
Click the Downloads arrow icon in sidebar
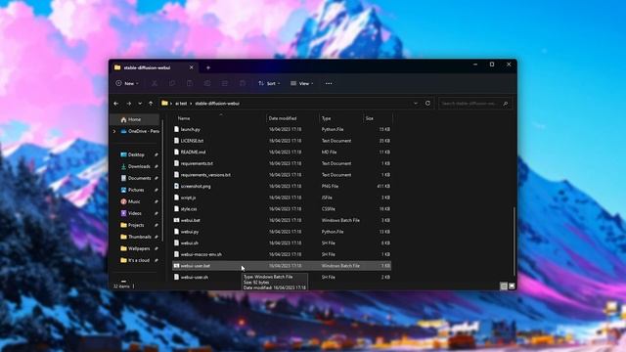click(124, 166)
